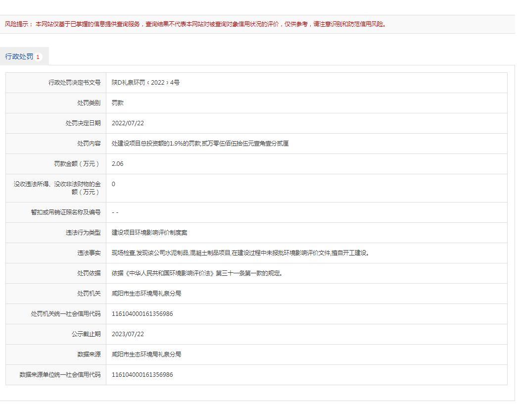Select the -- value for 暂扣或吊销证照
The width and height of the screenshot is (517, 407).
point(115,212)
